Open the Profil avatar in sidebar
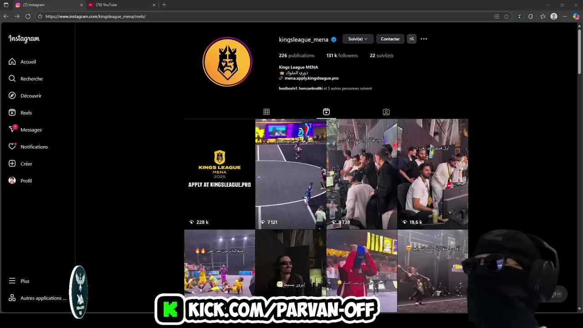This screenshot has width=583, height=328. 12,181
